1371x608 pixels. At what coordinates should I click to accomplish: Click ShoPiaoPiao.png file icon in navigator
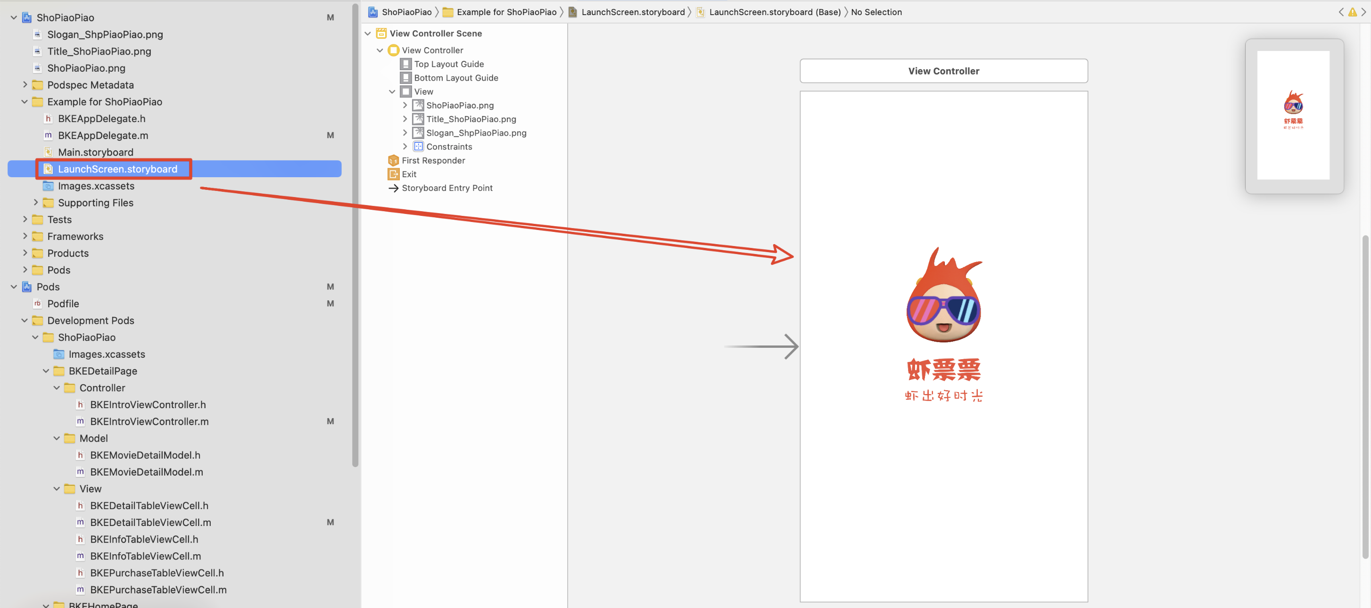click(37, 68)
